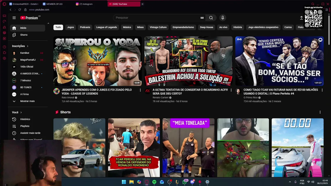The height and width of the screenshot is (186, 331).
Task: Open Discord from the taskbar
Action: tap(192, 182)
